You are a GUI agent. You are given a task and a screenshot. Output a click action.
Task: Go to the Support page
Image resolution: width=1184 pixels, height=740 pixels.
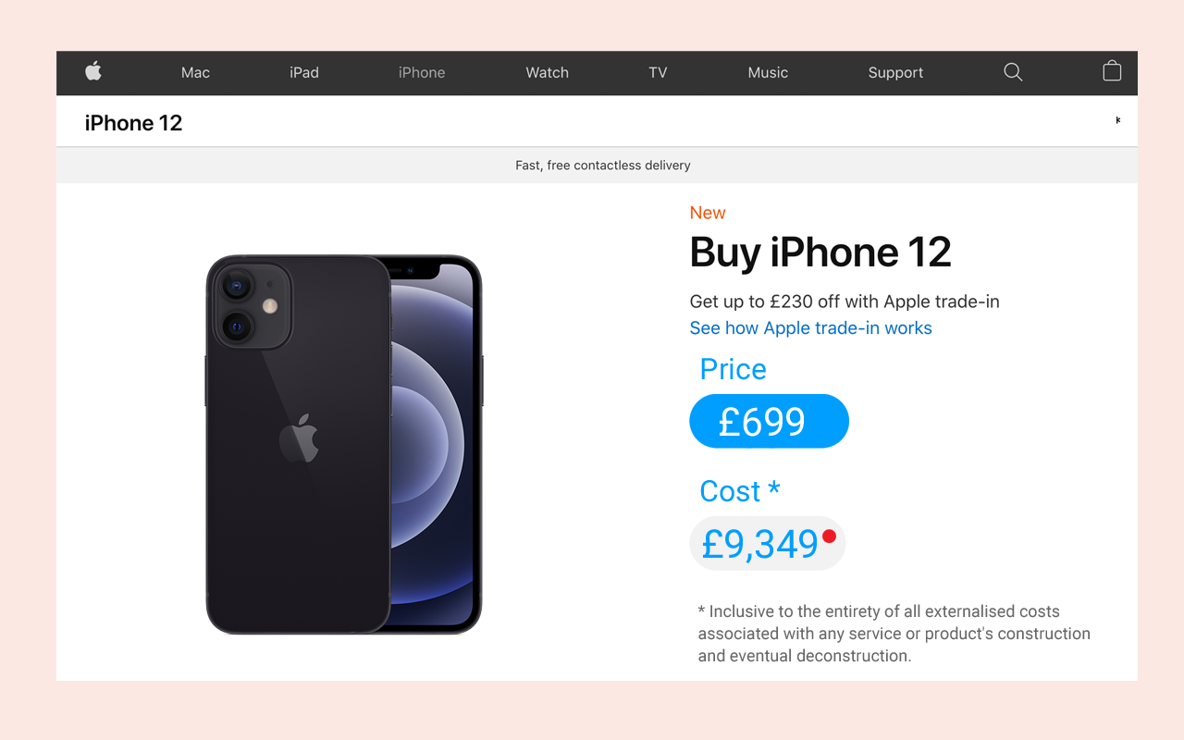click(895, 72)
